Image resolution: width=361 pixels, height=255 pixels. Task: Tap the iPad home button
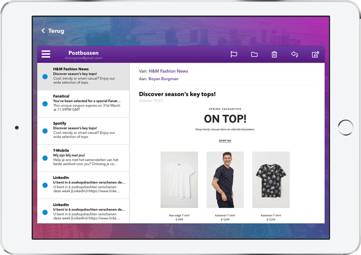[345, 127]
